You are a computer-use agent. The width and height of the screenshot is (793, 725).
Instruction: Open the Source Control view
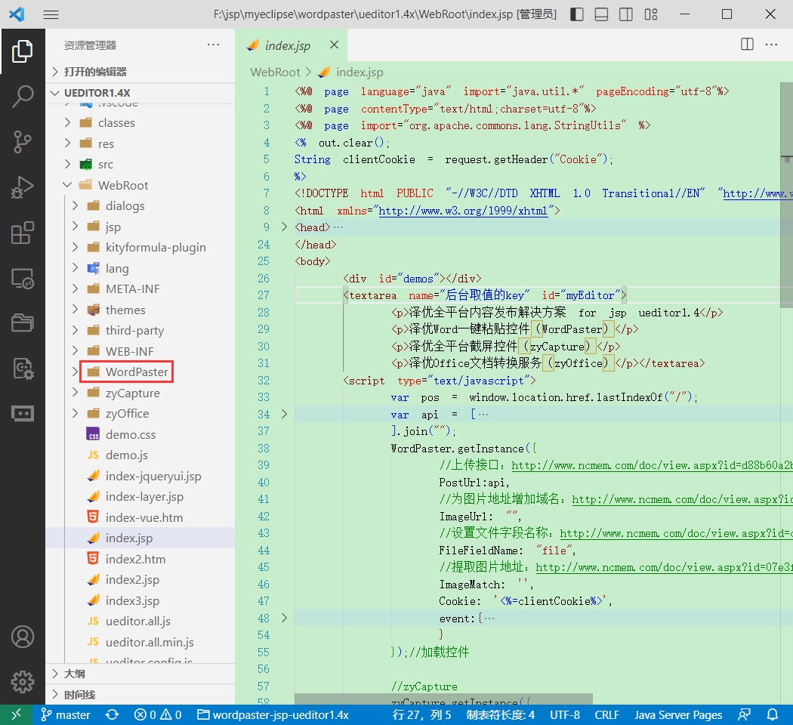click(23, 141)
